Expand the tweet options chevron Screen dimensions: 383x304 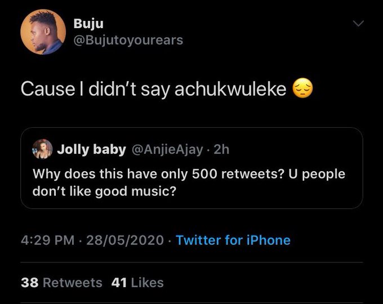click(358, 24)
